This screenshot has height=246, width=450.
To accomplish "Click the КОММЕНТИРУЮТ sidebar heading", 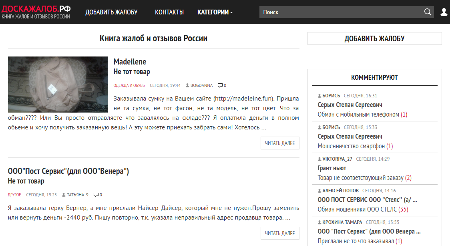I will [374, 77].
